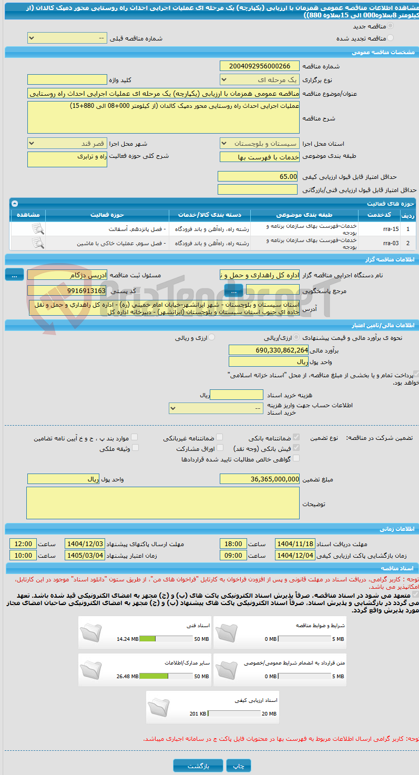Viewport: 419px width, 775px height.
Task: Open the شهر محل اجرا dropdown
Action: point(67,143)
